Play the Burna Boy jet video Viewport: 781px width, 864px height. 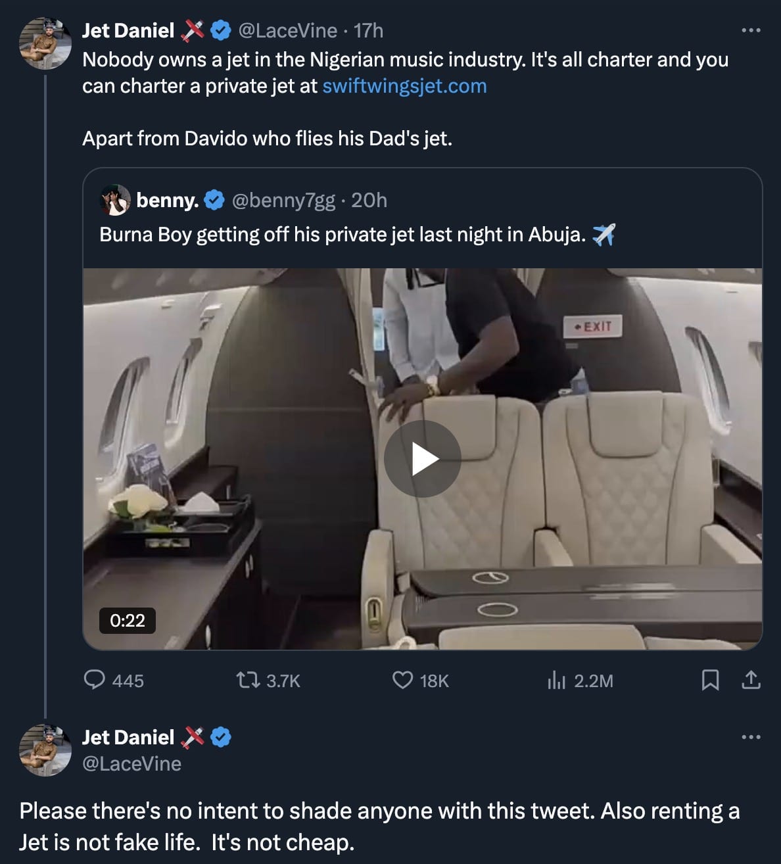point(422,459)
